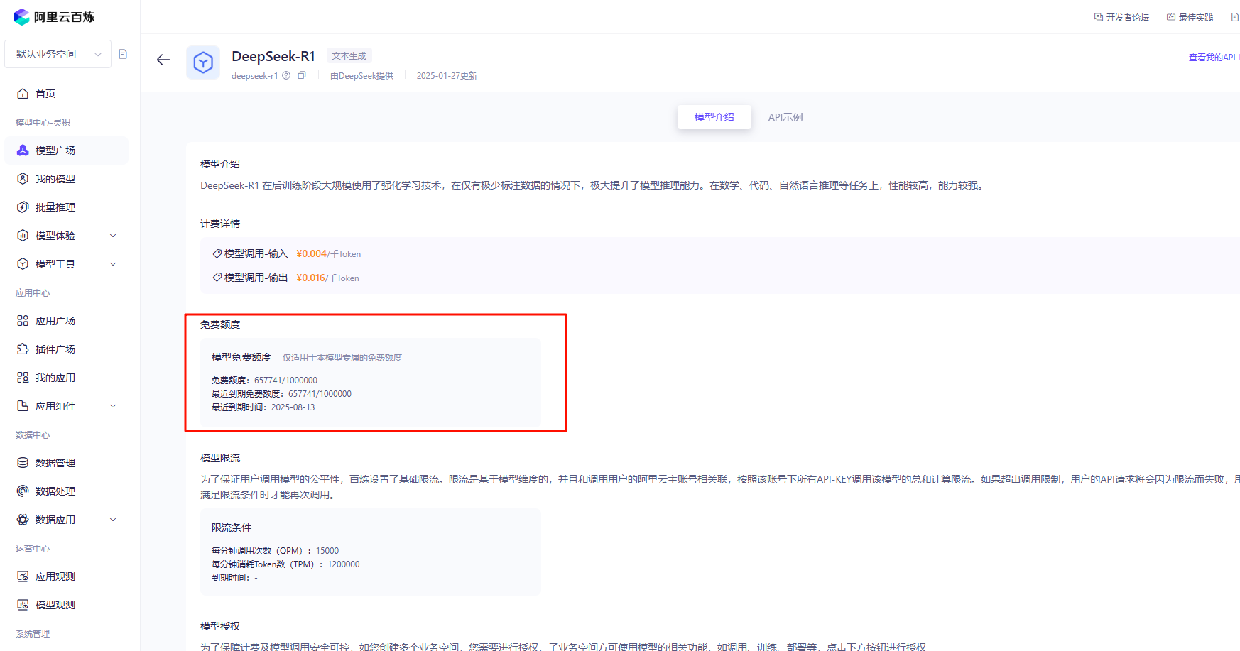
Task: Click the DeepSeek-R1 model hexagon icon
Action: pyautogui.click(x=203, y=62)
